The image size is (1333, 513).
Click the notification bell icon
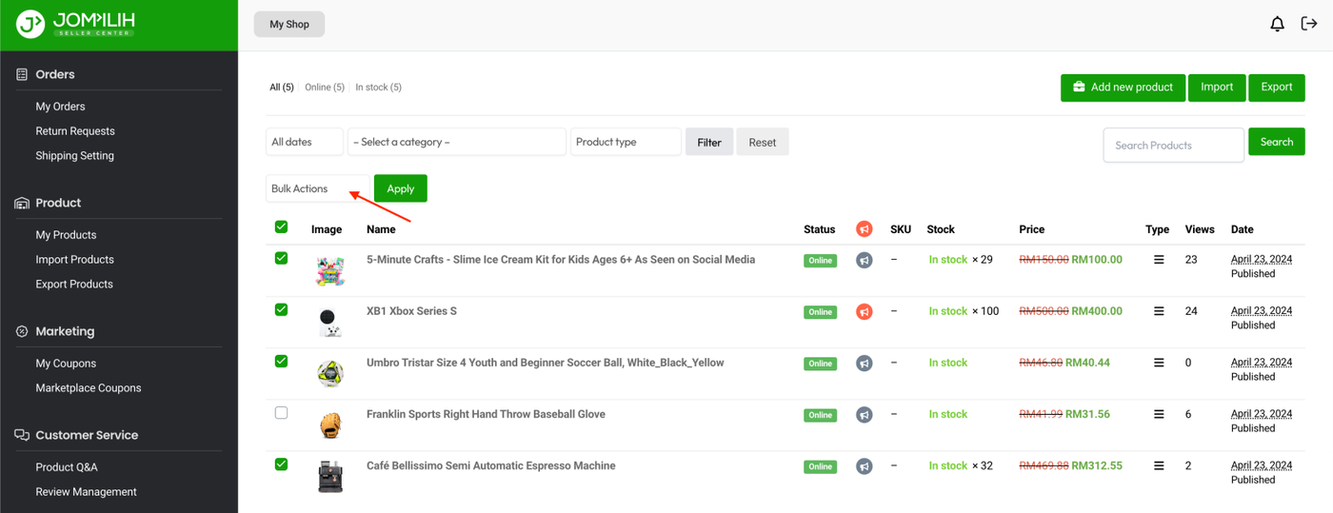pos(1277,24)
